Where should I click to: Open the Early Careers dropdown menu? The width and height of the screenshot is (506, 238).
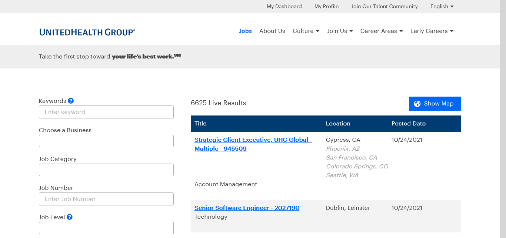[432, 31]
